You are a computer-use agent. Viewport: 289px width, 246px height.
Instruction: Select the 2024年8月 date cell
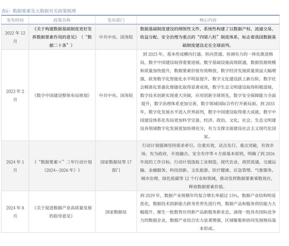click(15, 212)
